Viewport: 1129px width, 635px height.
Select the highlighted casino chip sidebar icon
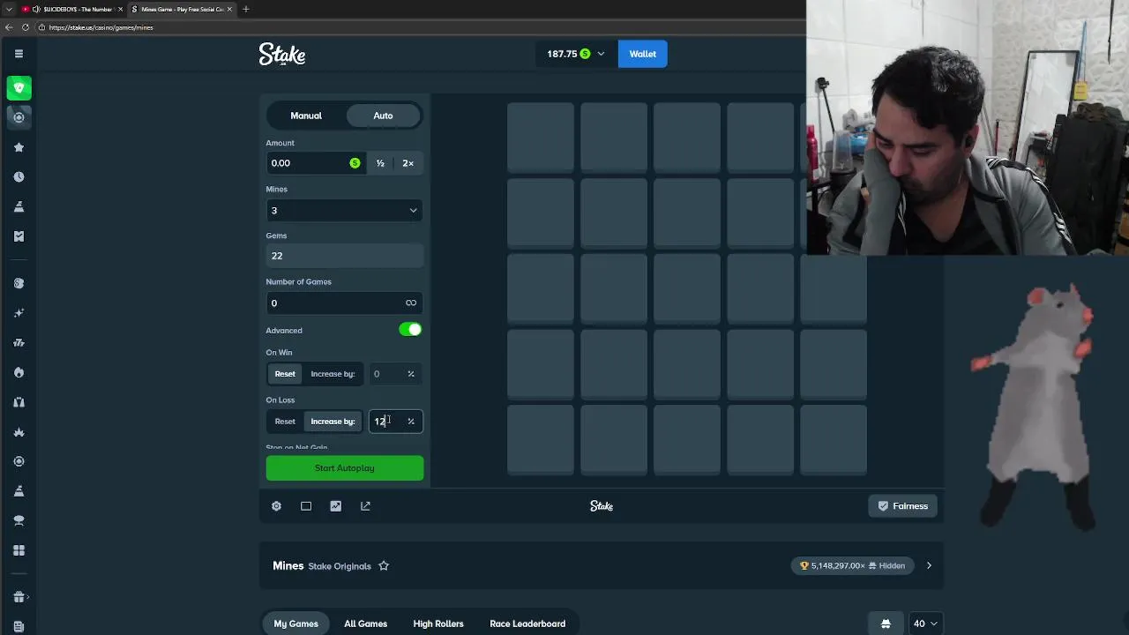(19, 117)
